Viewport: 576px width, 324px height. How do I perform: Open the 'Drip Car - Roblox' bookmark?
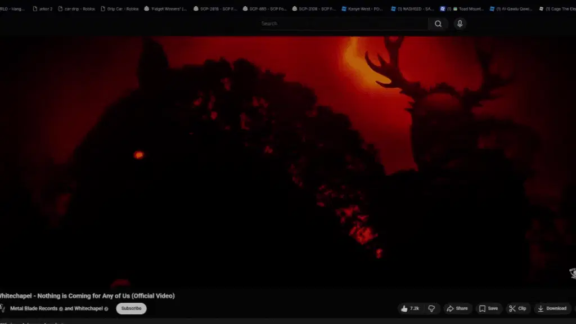(119, 9)
